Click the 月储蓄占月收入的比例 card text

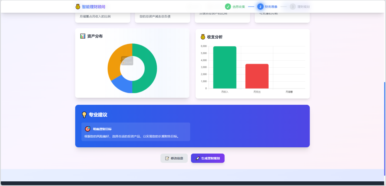(x=95, y=17)
